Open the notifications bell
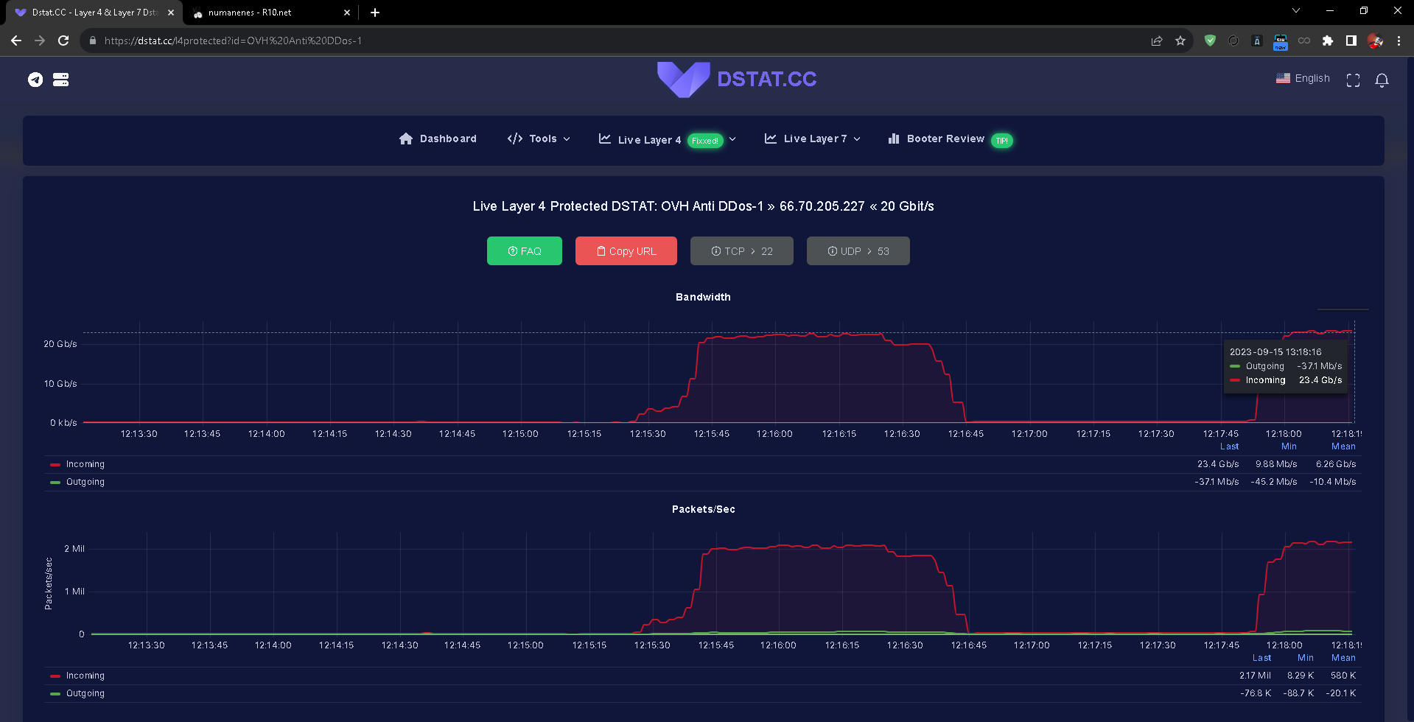Viewport: 1414px width, 722px height. [1382, 80]
